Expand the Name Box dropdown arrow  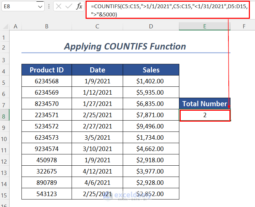pyautogui.click(x=40, y=6)
